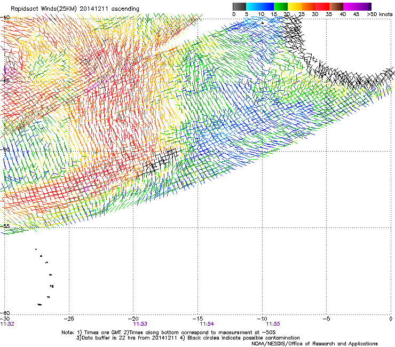Click the '11:54' time label
The image size is (395, 347).
coord(207,324)
